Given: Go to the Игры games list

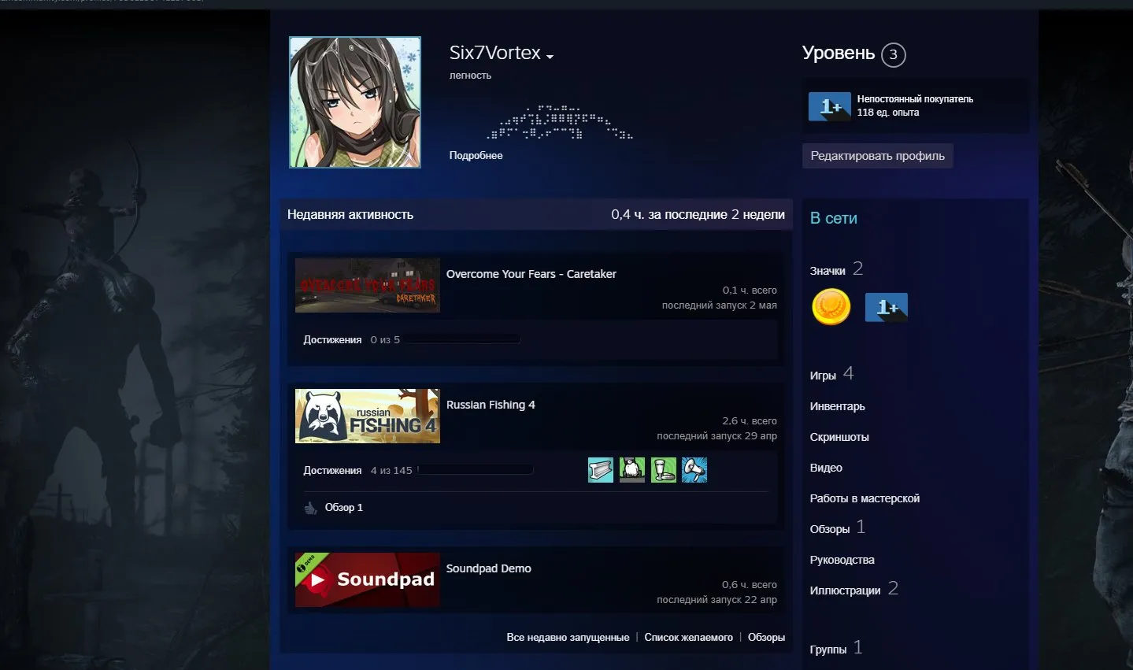Looking at the screenshot, I should tap(823, 376).
